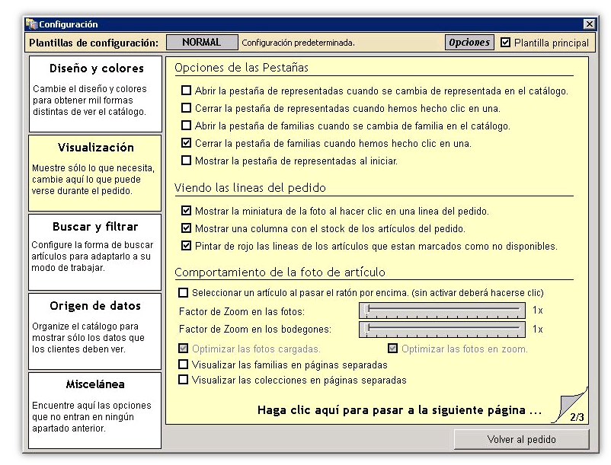Click the 'Opciones de las Pestañas' heading
This screenshot has height=465, width=611.
[242, 68]
